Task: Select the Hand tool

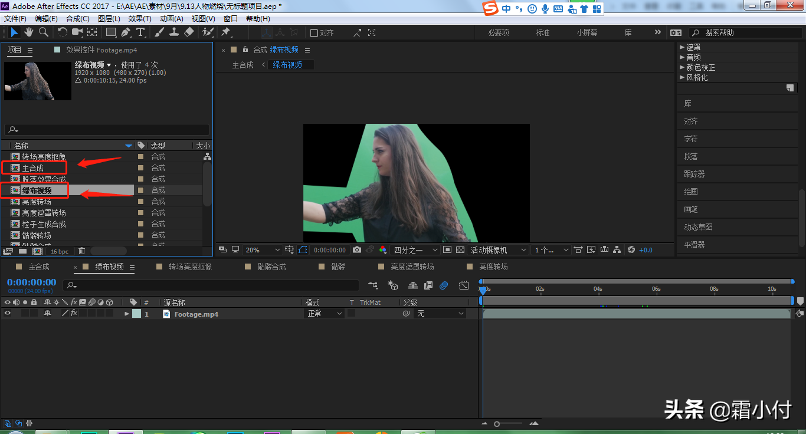Action: click(x=29, y=32)
